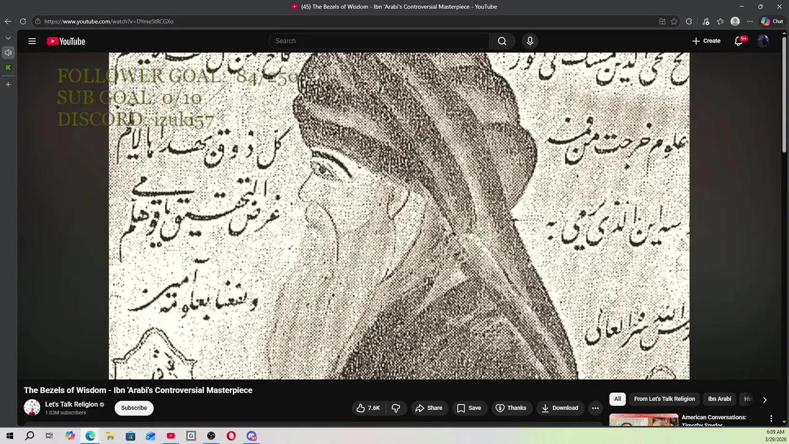This screenshot has height=444, width=789.
Task: Select the All filter chip
Action: 618,399
